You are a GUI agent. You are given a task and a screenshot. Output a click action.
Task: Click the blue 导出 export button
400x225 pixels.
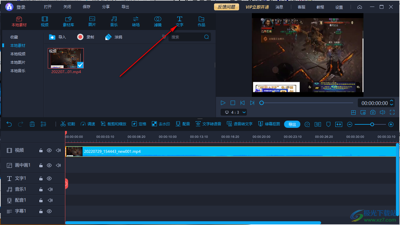[x=292, y=124]
